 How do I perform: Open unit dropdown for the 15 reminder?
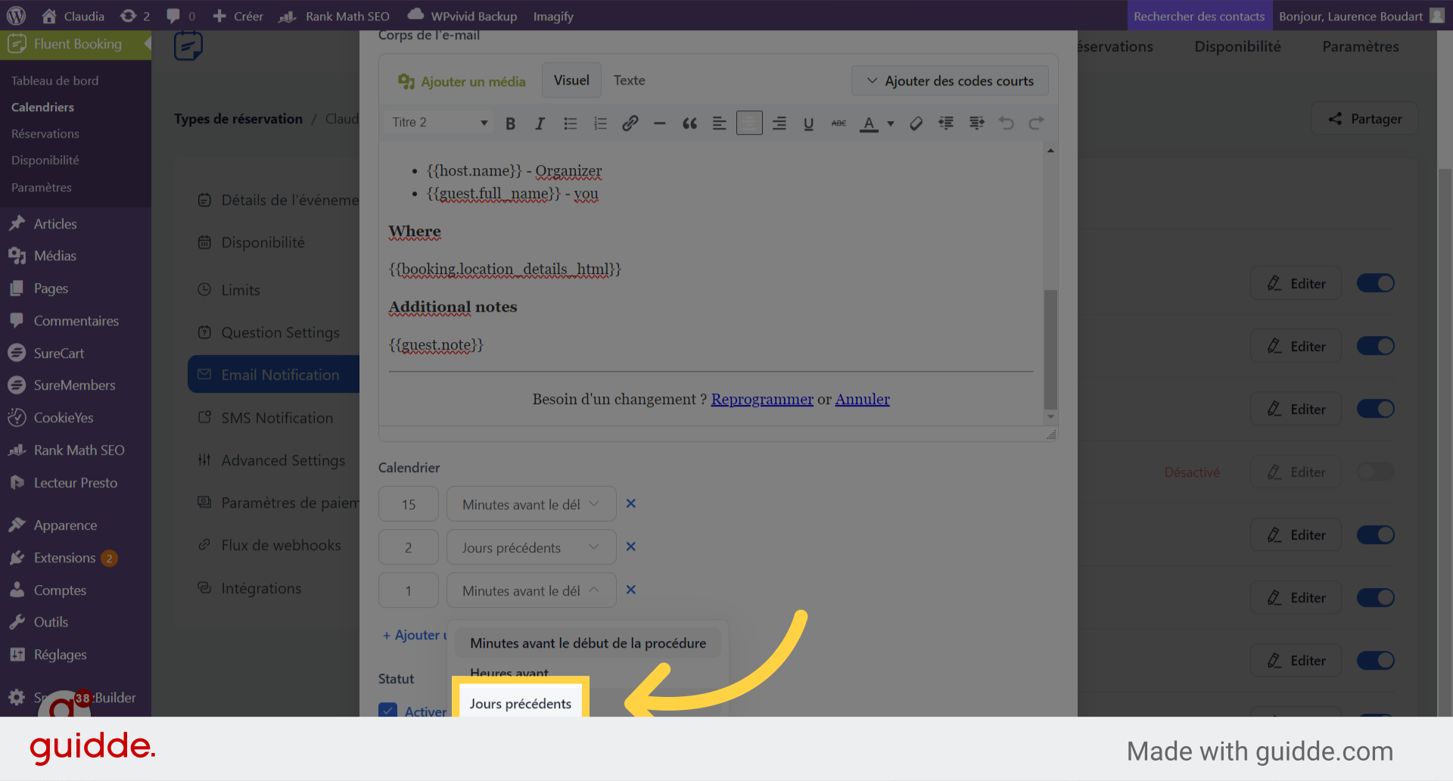tap(531, 504)
